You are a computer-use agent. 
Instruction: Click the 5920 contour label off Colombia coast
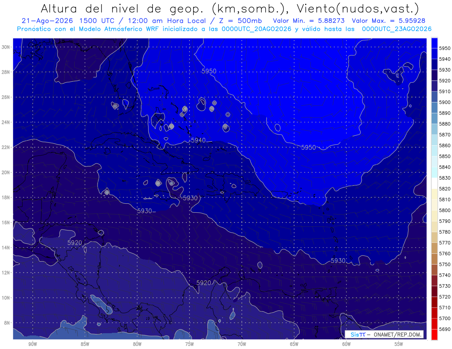[x=204, y=282]
